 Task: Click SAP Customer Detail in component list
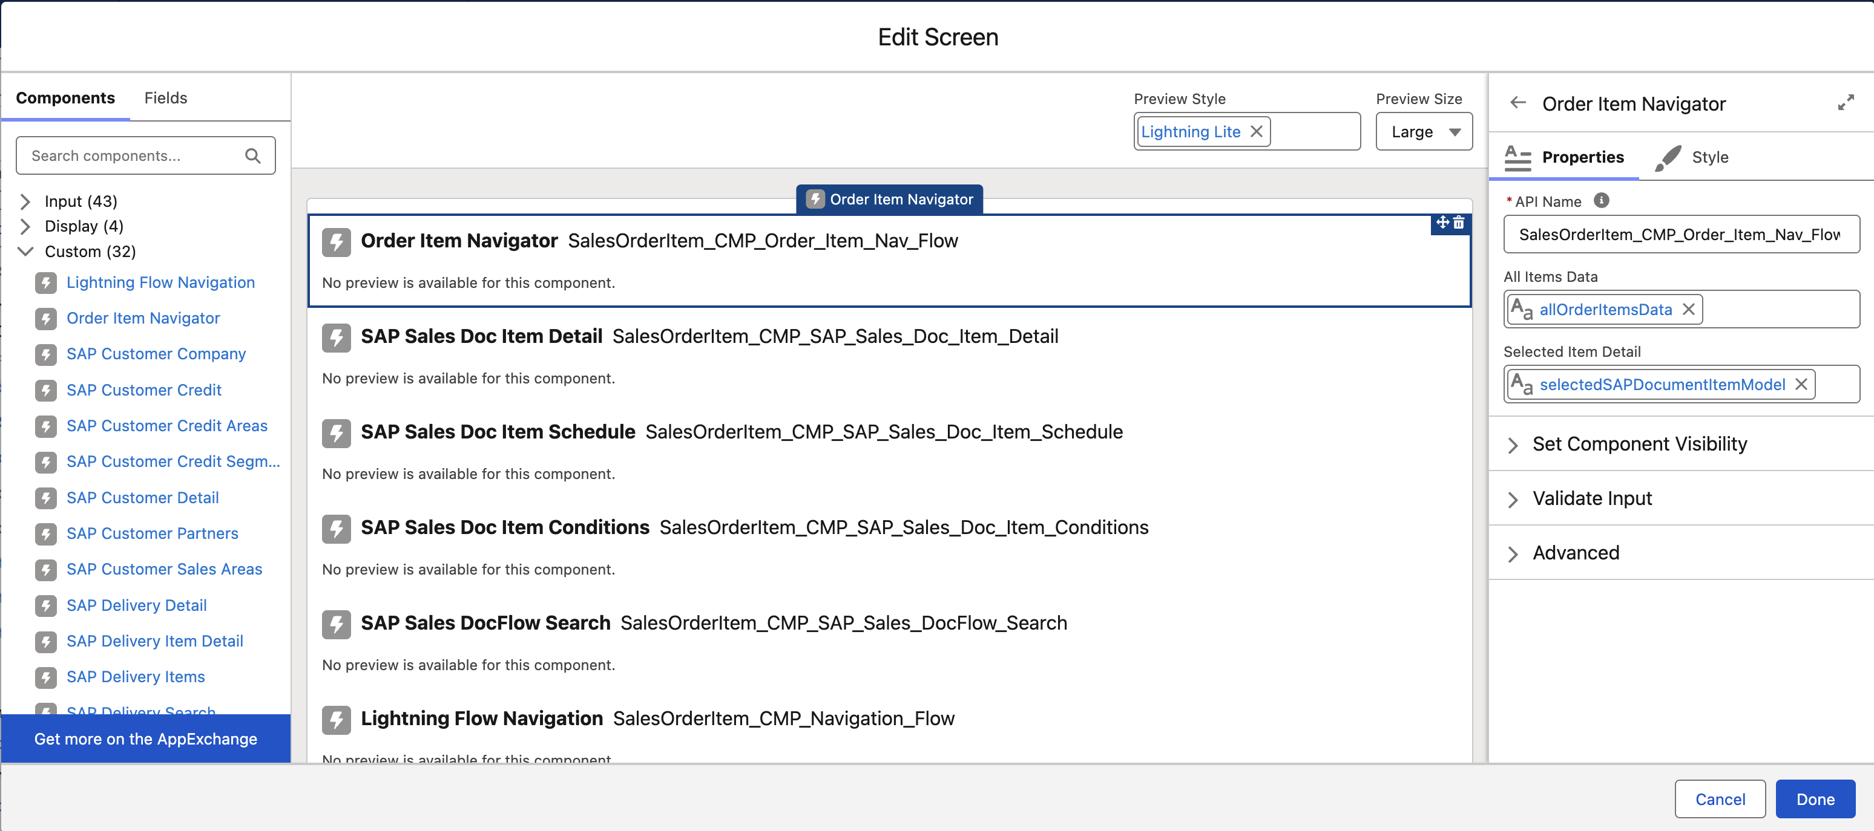[x=142, y=498]
